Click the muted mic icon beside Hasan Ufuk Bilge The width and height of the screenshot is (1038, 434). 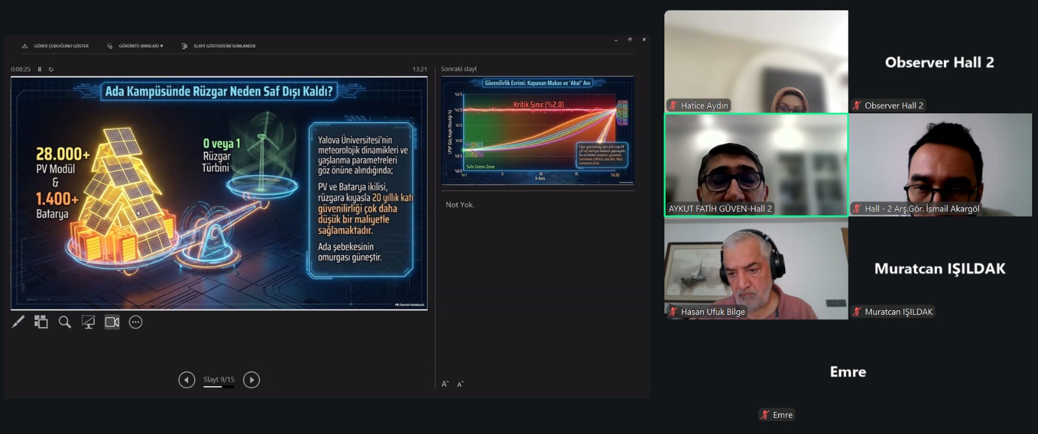(x=673, y=312)
